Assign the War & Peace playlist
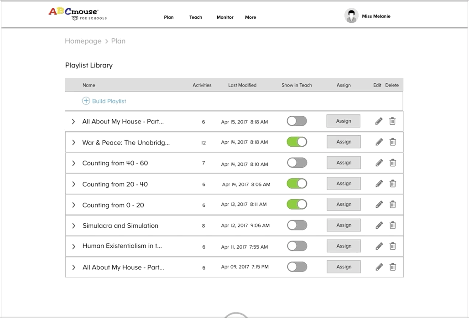 click(x=344, y=142)
